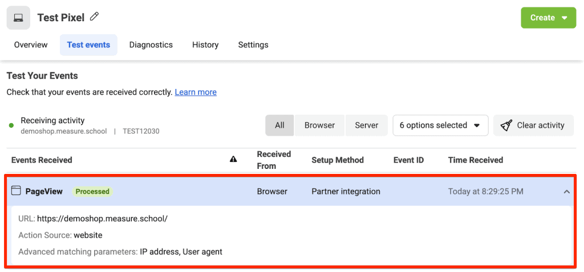
Task: Open the green Create dropdown
Action: click(548, 18)
